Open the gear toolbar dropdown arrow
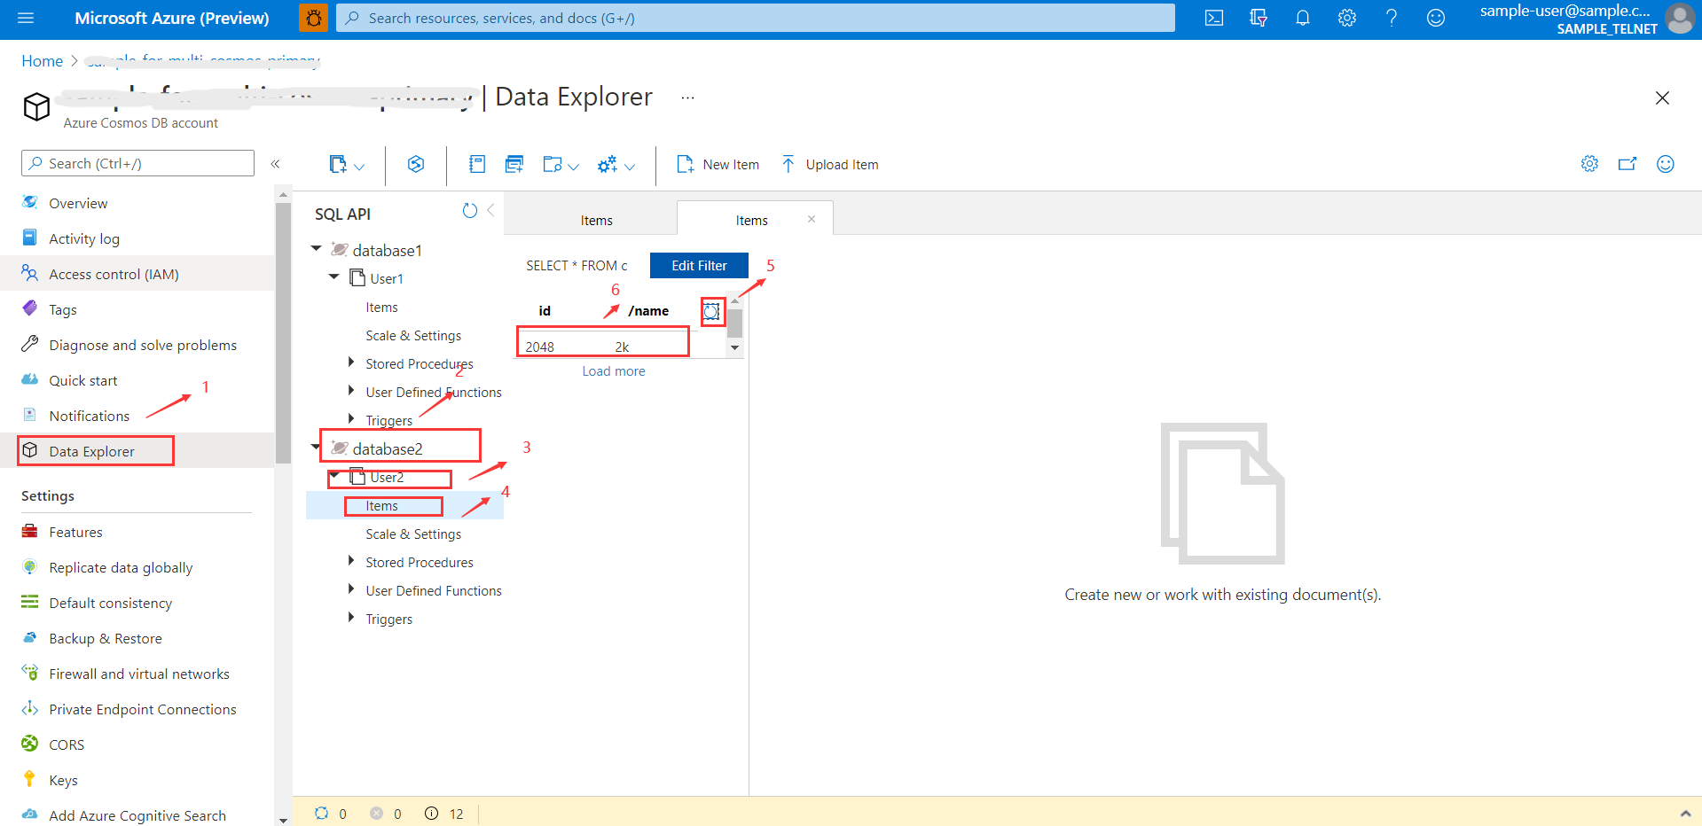 [x=630, y=166]
